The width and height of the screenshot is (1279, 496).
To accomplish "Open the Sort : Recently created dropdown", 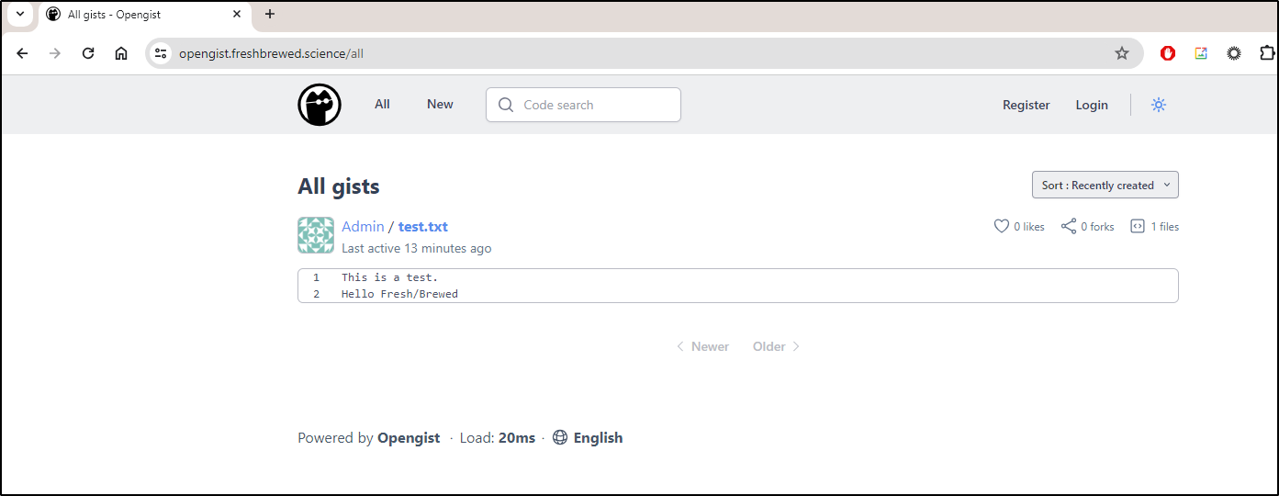I will 1105,185.
